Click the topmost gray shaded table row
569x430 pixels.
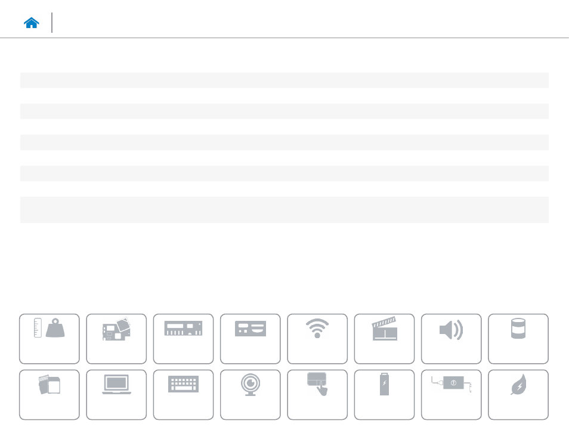point(284,80)
